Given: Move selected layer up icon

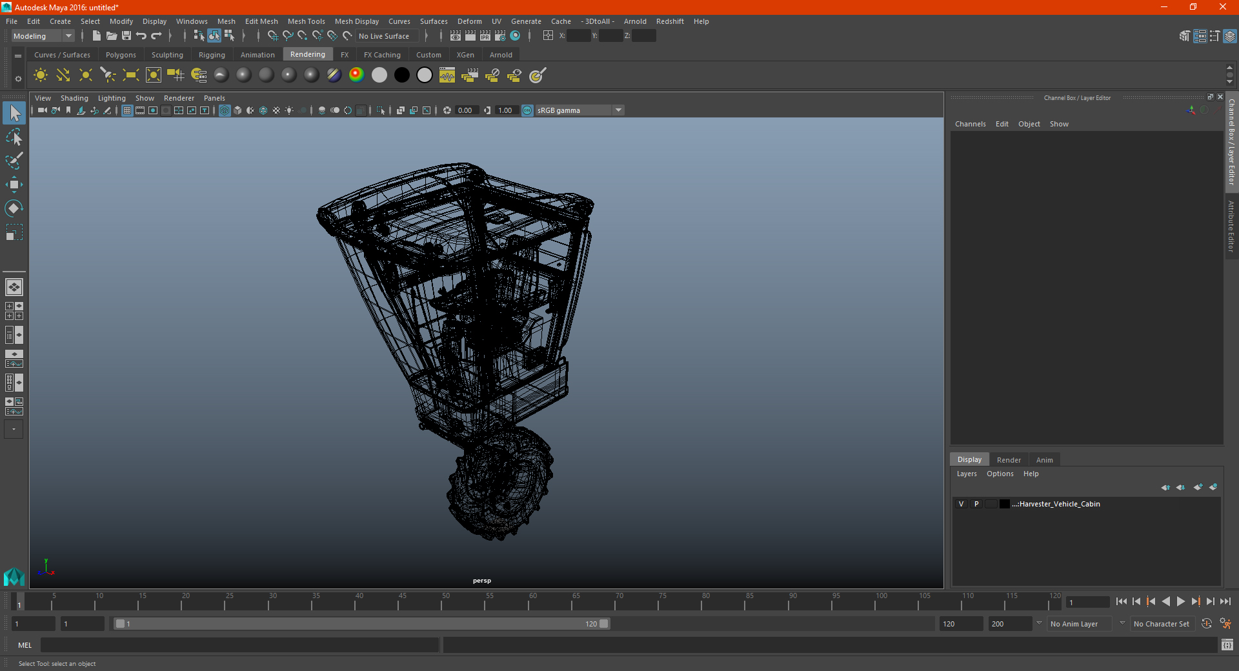Looking at the screenshot, I should coord(1165,487).
